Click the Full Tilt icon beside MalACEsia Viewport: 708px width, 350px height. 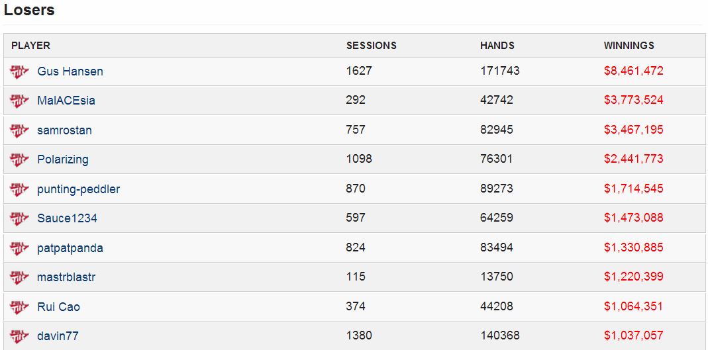coord(19,101)
